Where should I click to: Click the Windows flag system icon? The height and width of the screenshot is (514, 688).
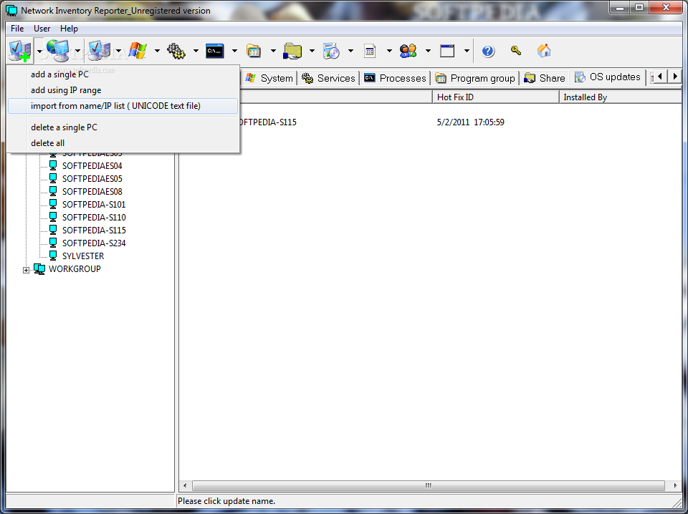click(x=138, y=51)
